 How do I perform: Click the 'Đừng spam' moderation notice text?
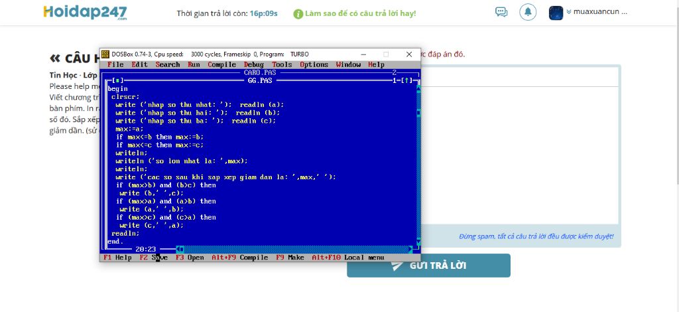(536, 236)
